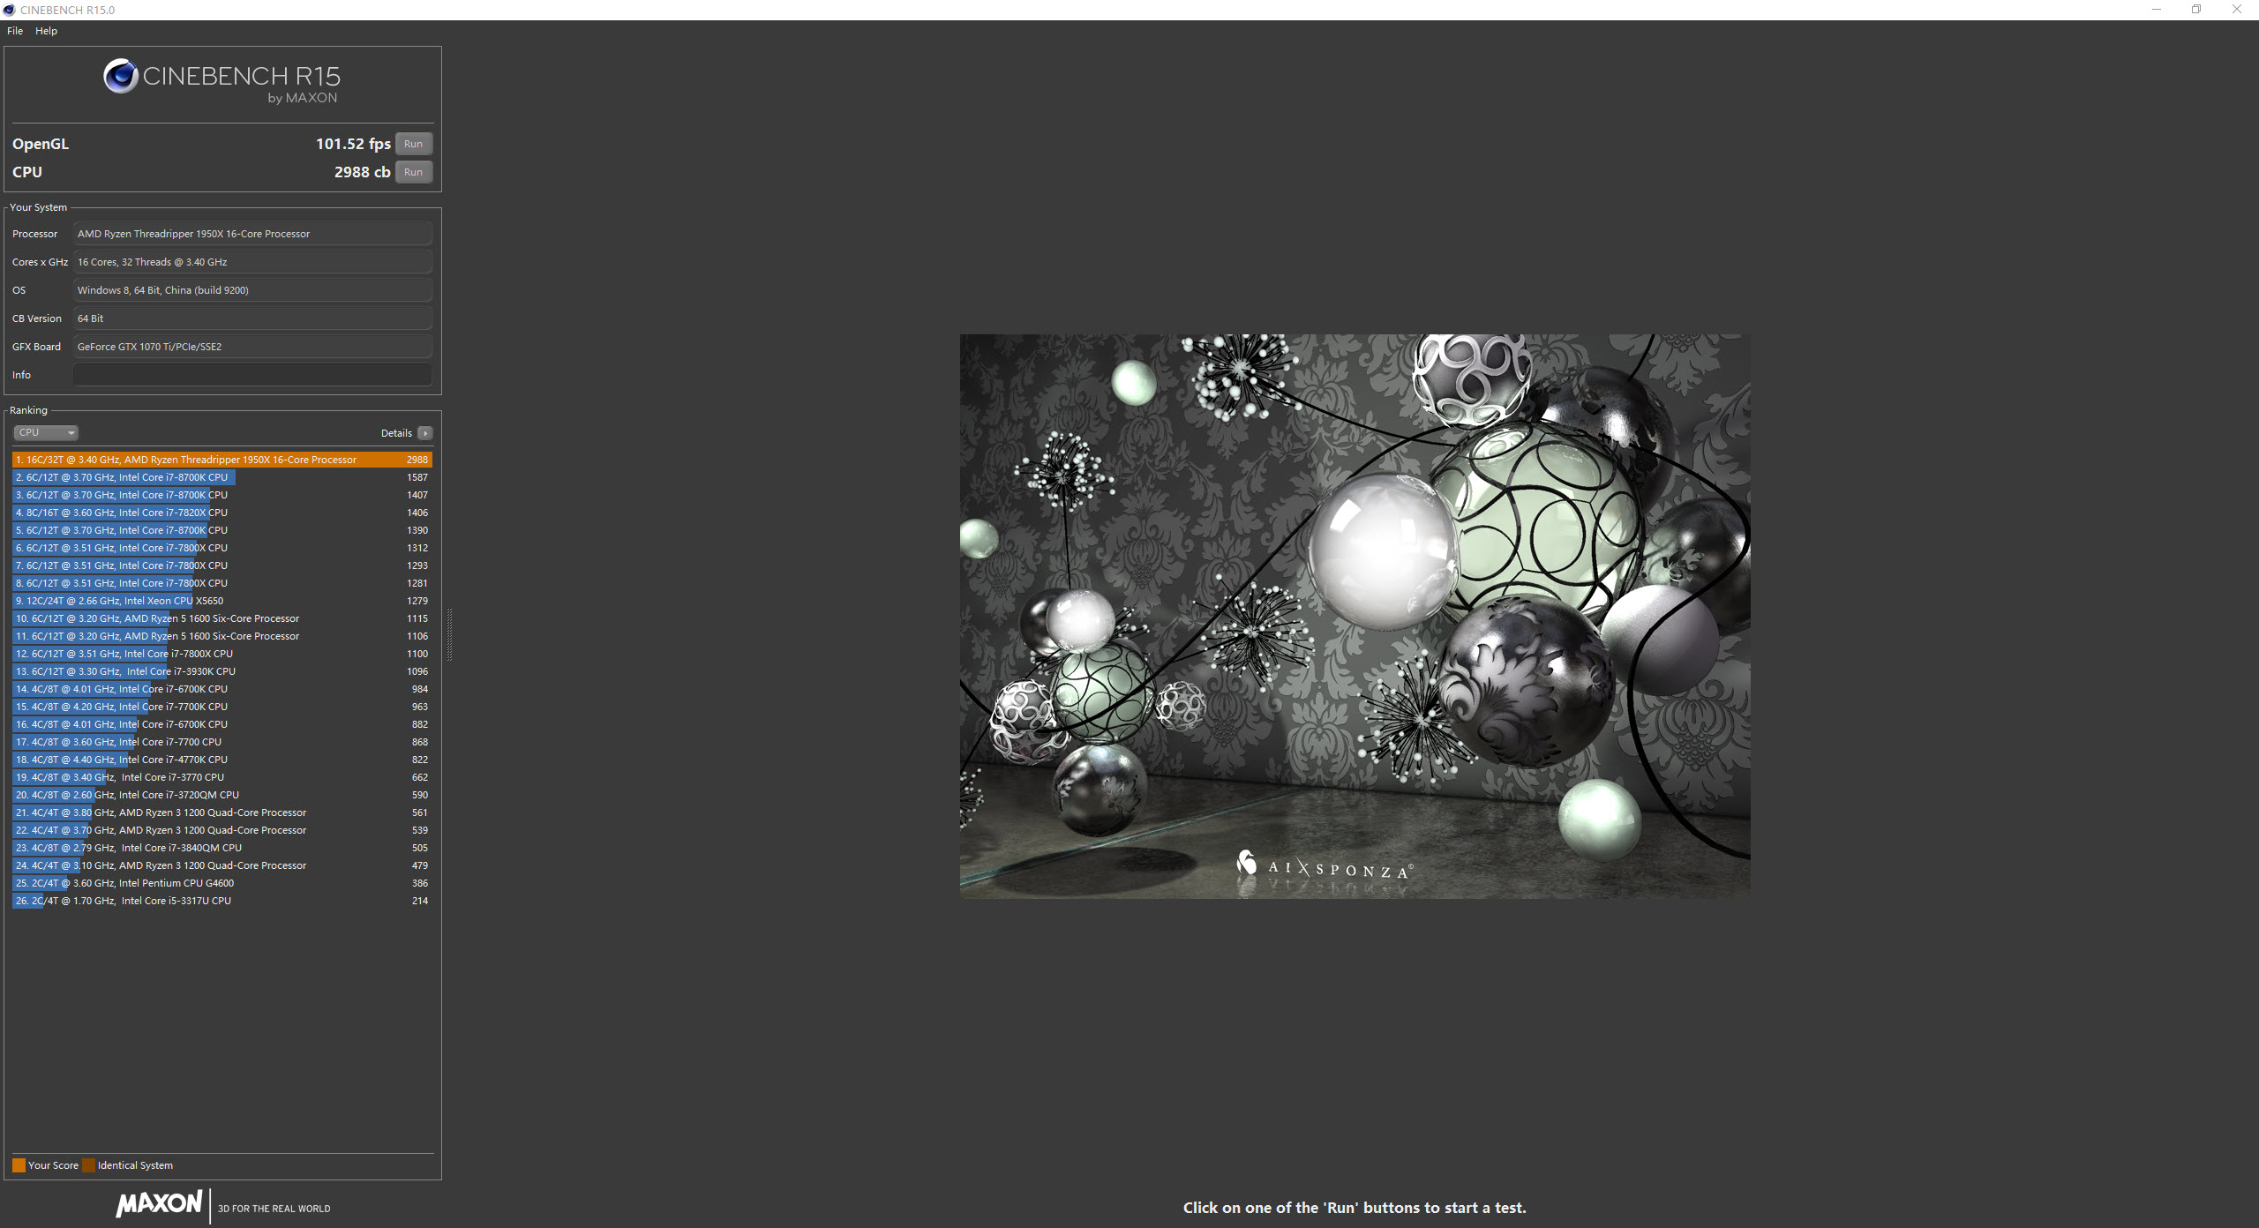Click the orange Your Score legend swatch

(x=19, y=1165)
